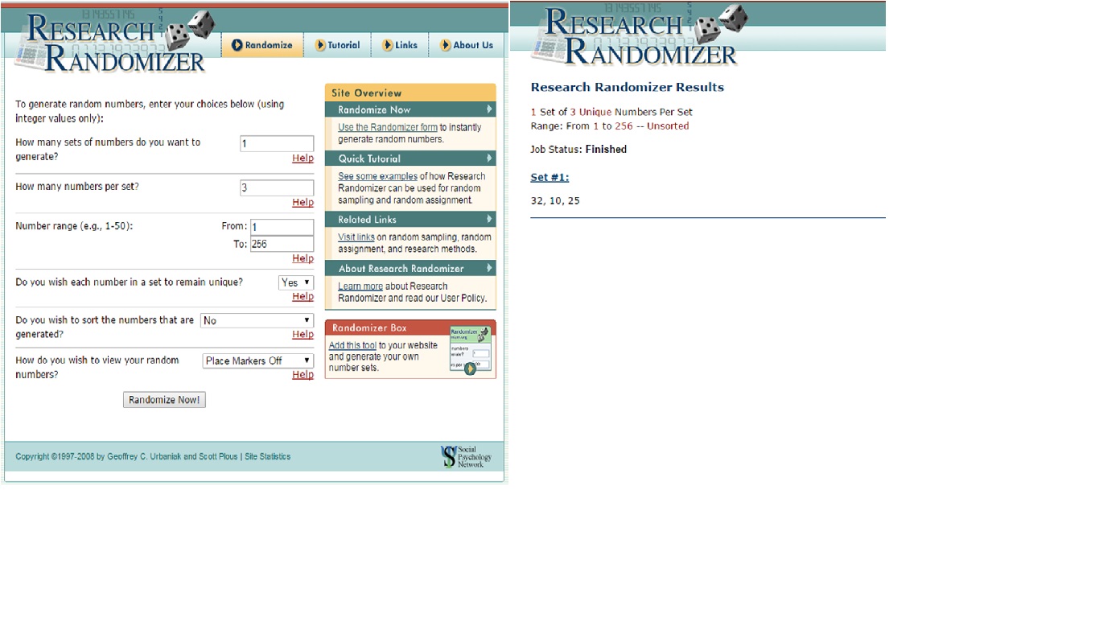Click the 'Research Randomizer Results' title
This screenshot has width=1099, height=618.
(628, 87)
